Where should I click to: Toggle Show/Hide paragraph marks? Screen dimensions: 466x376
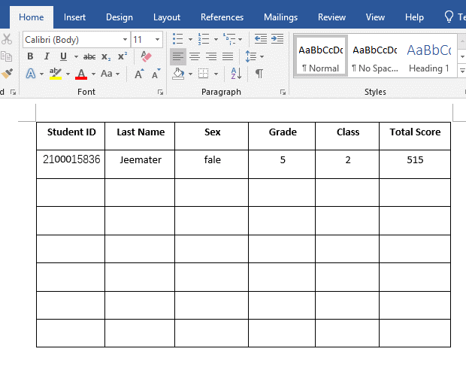[259, 74]
